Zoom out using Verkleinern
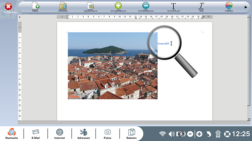Screen dimensions: 252x141 pyautogui.click(x=146, y=7)
